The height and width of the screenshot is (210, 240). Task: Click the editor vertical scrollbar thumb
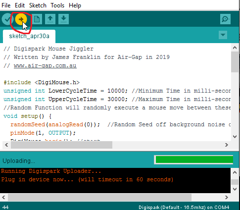coord(235,62)
